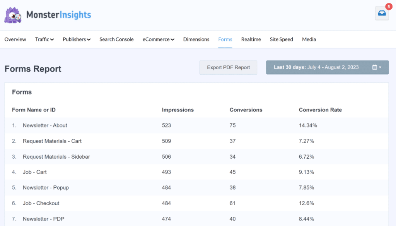Open the Site Speed tab

point(281,39)
